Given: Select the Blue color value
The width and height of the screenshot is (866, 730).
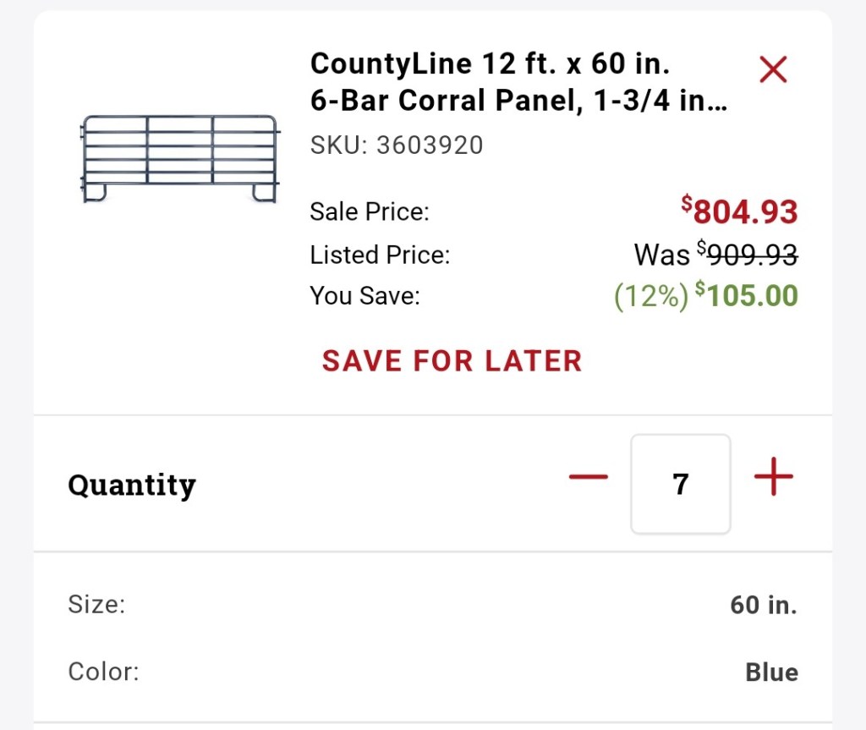Looking at the screenshot, I should (771, 672).
